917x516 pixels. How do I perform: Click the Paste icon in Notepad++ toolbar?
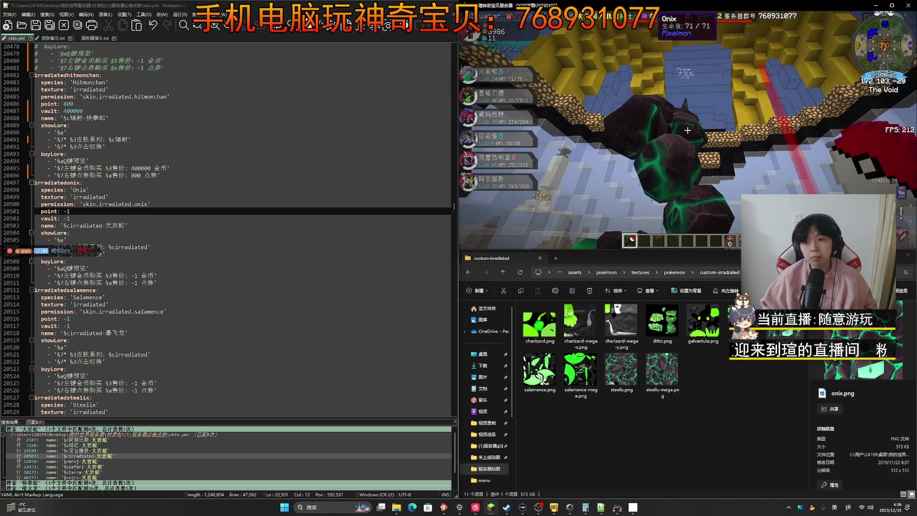[137, 25]
